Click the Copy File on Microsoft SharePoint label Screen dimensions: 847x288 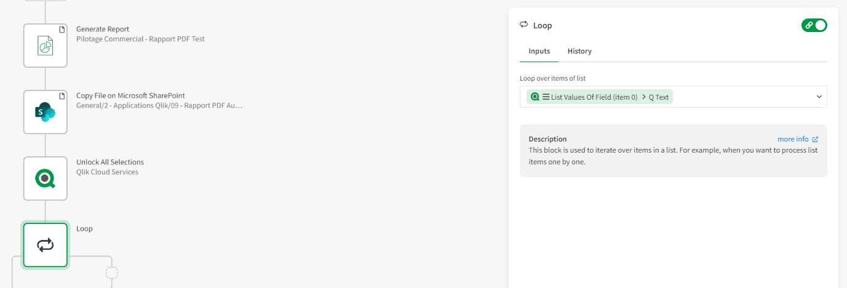click(x=130, y=95)
